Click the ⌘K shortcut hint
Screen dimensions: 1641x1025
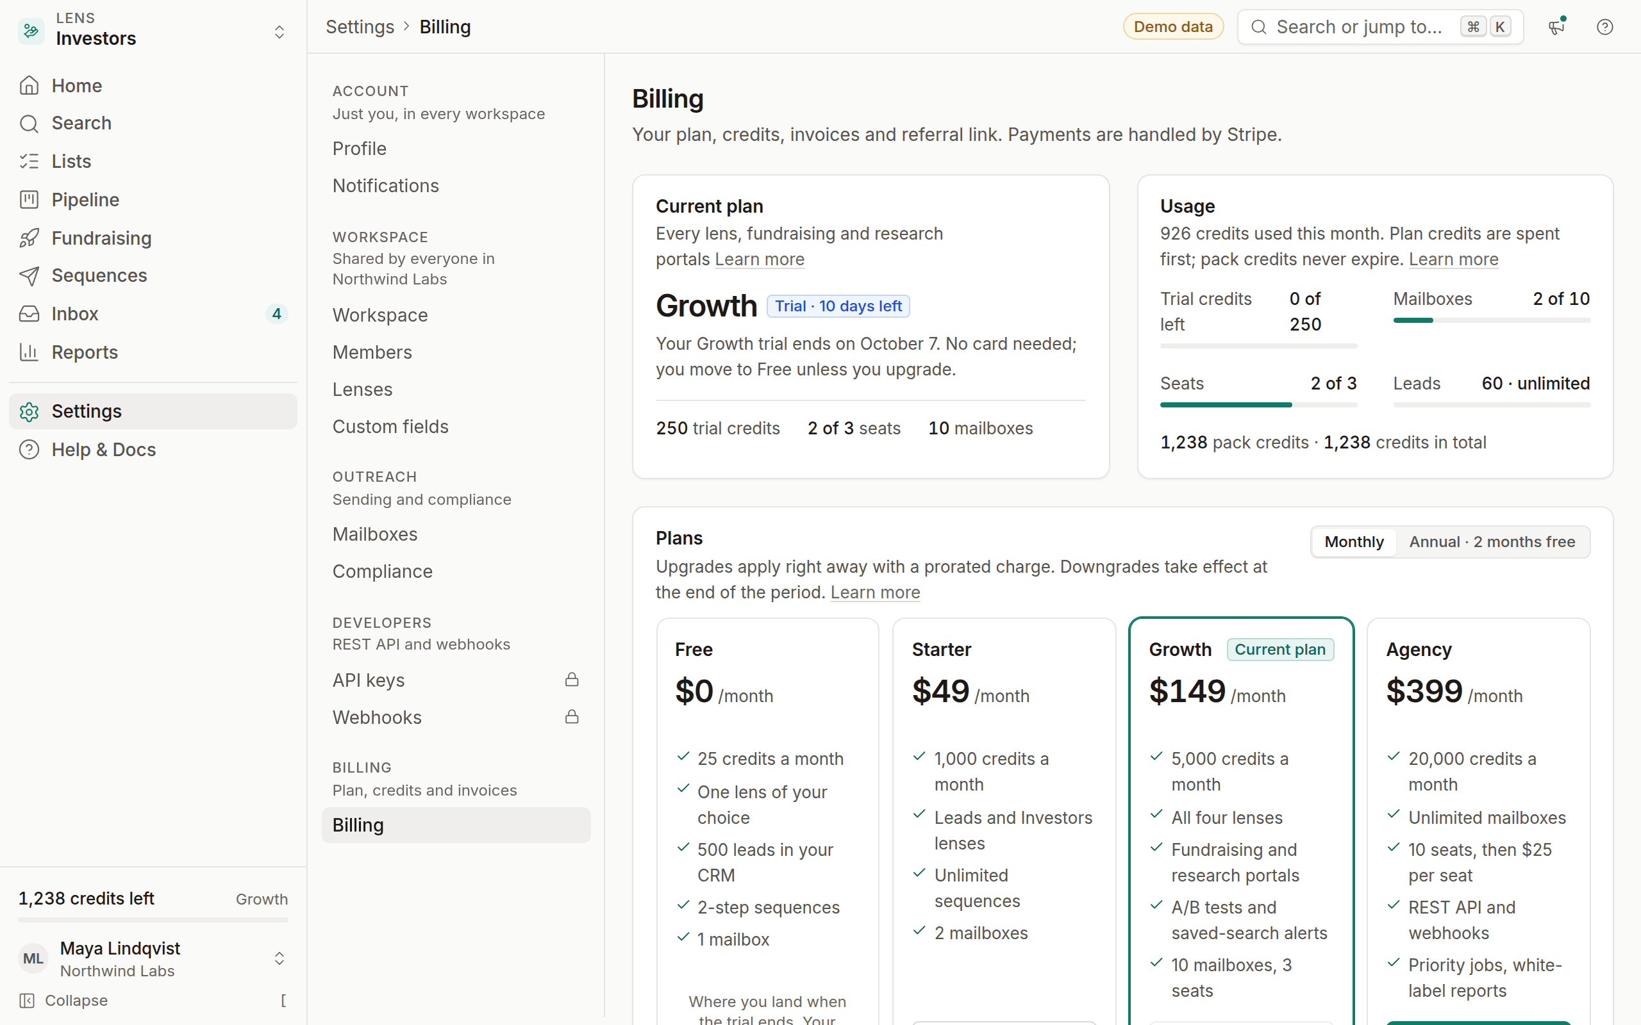pyautogui.click(x=1486, y=27)
